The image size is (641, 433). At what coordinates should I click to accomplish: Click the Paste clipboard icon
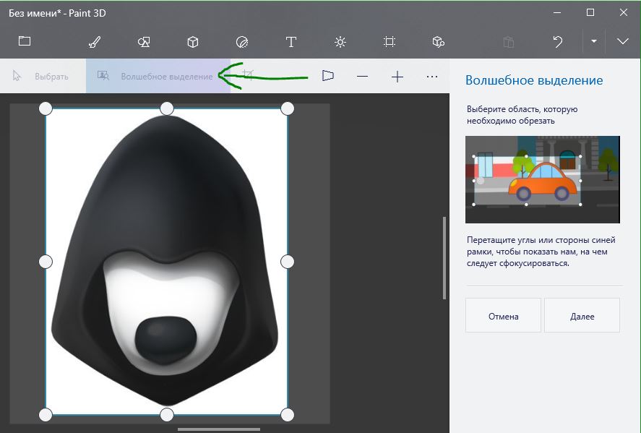[509, 42]
